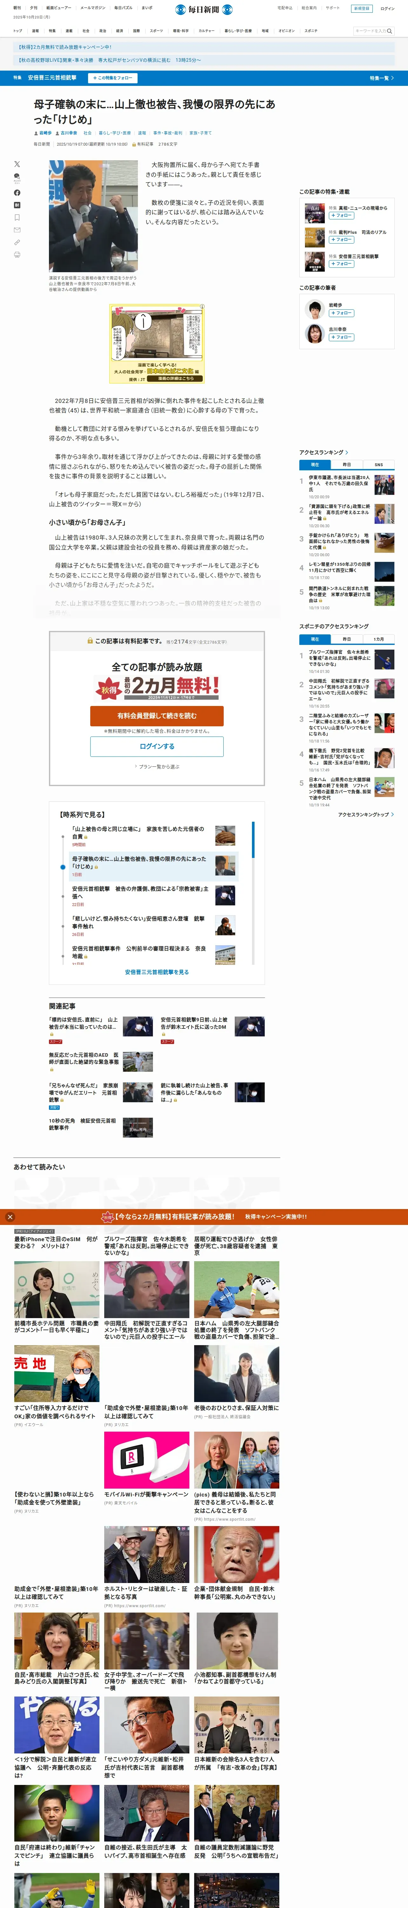Open 小池都知事、副首都構想をけん制 article
The image size is (408, 1908).
point(237,1649)
